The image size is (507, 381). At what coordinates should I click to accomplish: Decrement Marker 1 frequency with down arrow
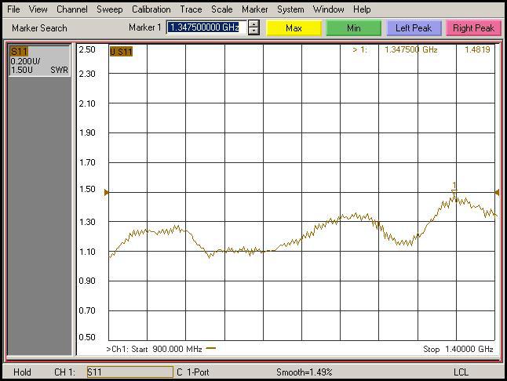coord(253,31)
